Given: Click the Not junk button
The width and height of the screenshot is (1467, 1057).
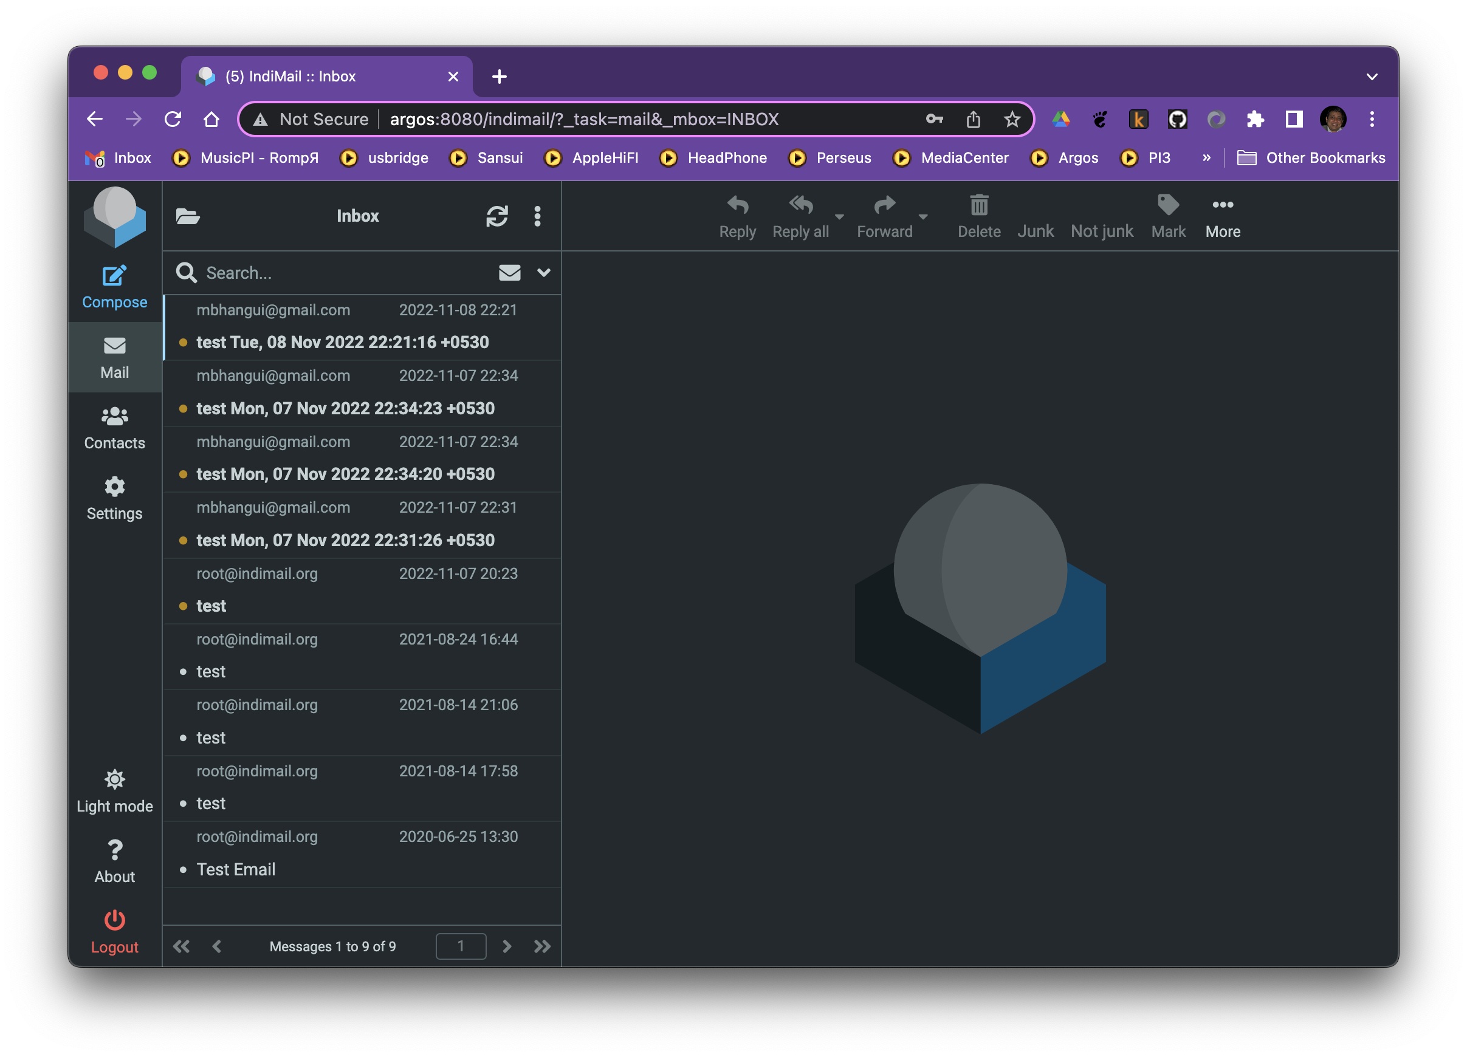Looking at the screenshot, I should 1102,231.
